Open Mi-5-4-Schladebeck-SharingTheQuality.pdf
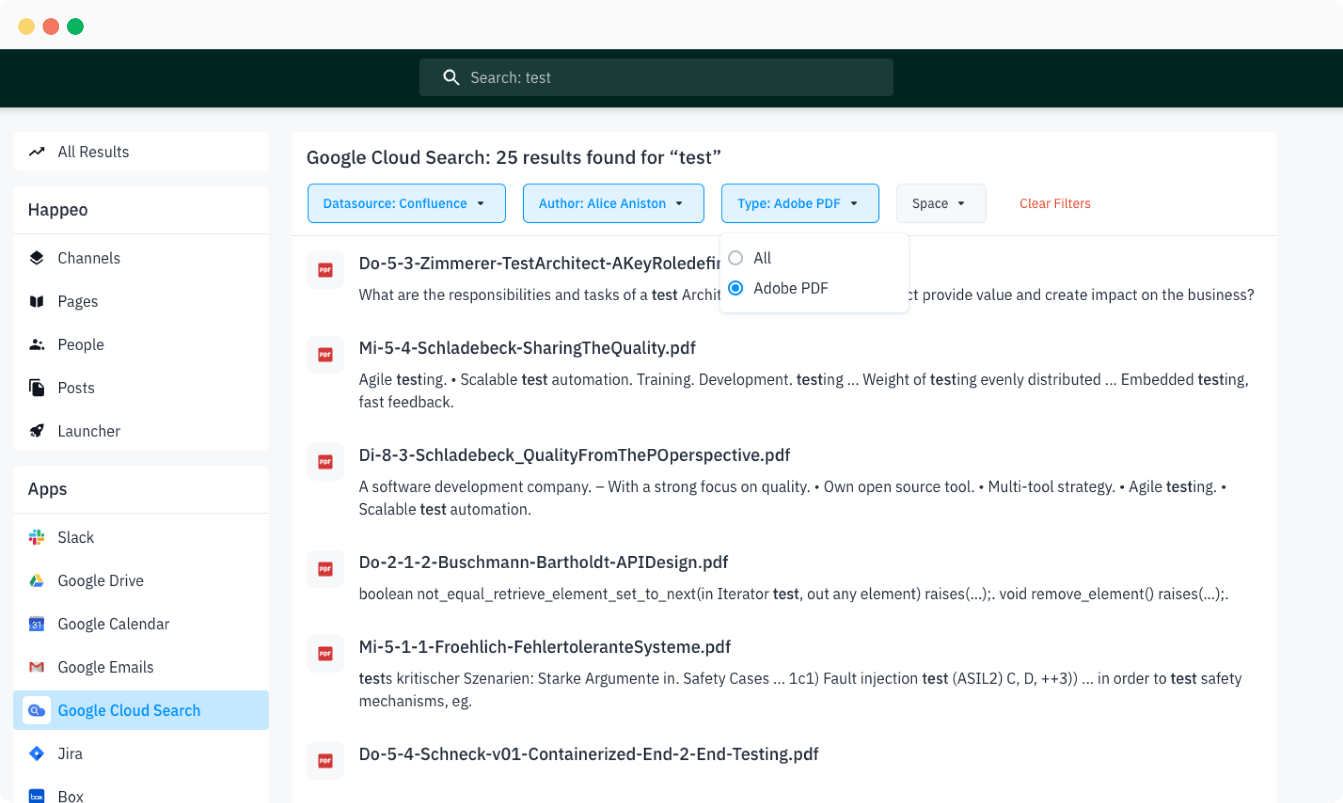This screenshot has height=803, width=1343. tap(527, 348)
